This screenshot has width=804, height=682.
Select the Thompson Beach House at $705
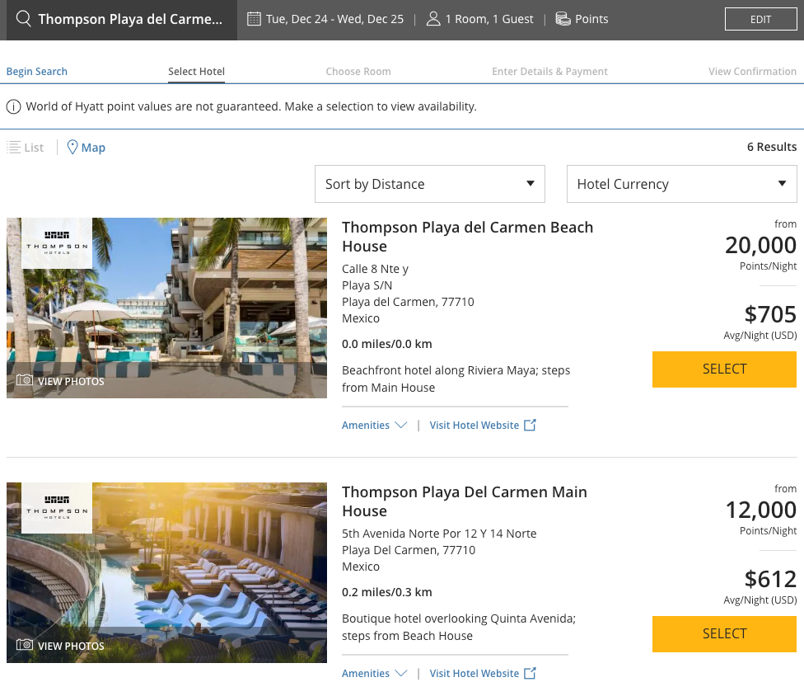[x=724, y=369]
